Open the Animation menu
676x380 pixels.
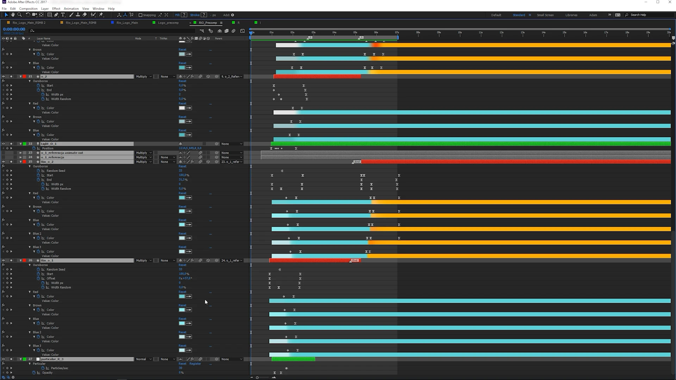(x=71, y=8)
